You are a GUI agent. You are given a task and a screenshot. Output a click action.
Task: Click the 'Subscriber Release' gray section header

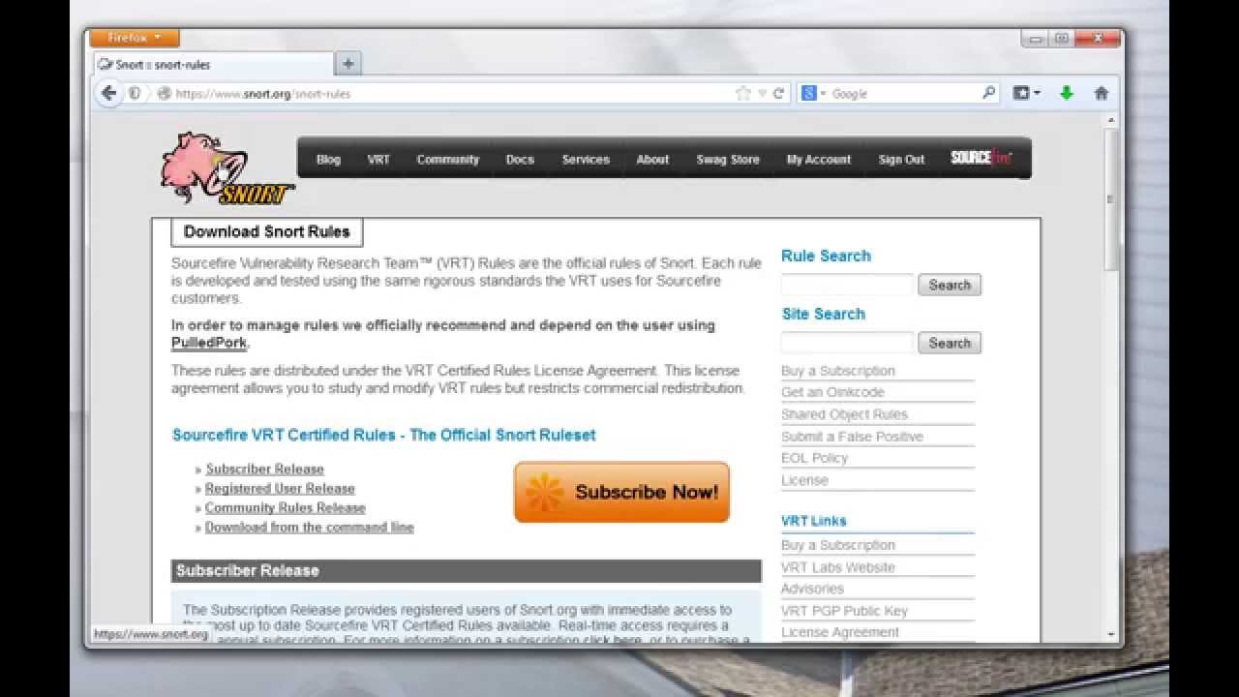click(467, 571)
